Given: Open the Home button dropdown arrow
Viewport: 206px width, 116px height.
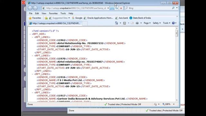Looking at the screenshot, I should pos(120,23).
